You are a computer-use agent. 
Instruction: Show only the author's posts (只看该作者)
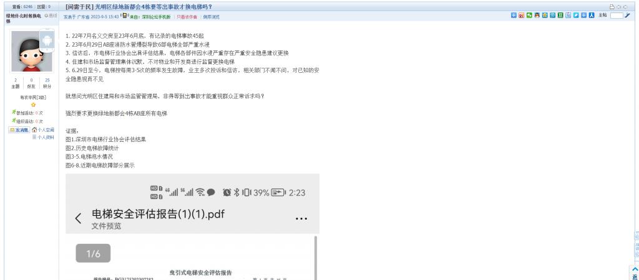[x=187, y=17]
